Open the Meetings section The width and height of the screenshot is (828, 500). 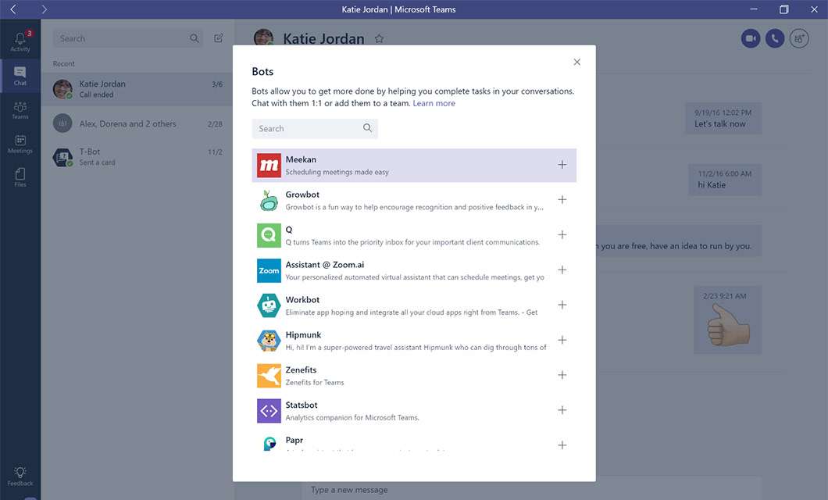click(20, 143)
